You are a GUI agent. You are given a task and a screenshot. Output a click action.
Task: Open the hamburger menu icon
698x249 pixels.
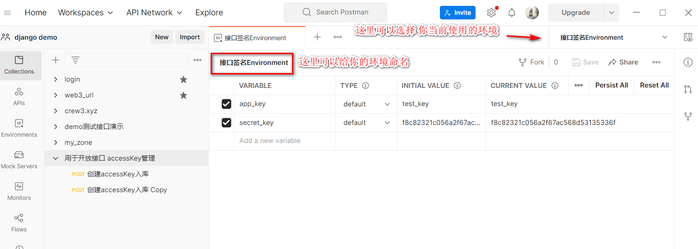coord(7,13)
